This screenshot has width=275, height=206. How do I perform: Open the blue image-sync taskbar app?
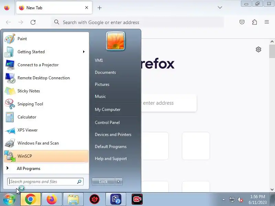point(116,199)
